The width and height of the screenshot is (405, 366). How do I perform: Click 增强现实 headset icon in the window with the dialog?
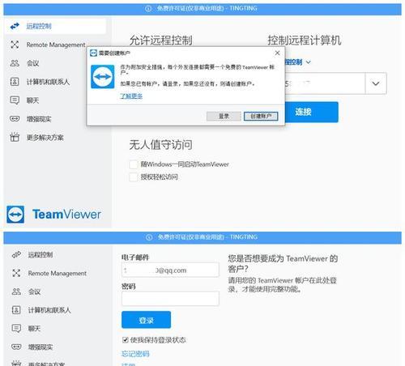click(15, 119)
